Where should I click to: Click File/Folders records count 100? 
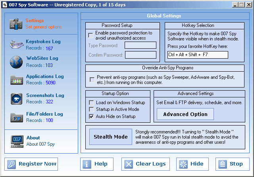point(49,120)
